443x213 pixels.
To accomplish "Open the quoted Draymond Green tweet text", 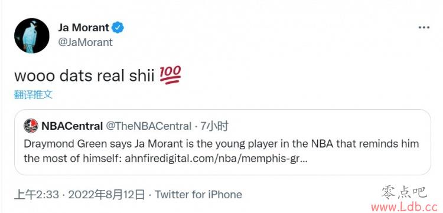I will 221,151.
